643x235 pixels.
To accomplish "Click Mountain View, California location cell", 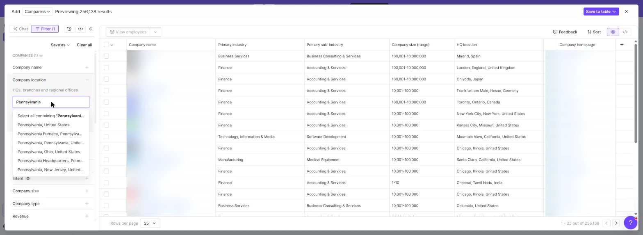I will (499, 137).
